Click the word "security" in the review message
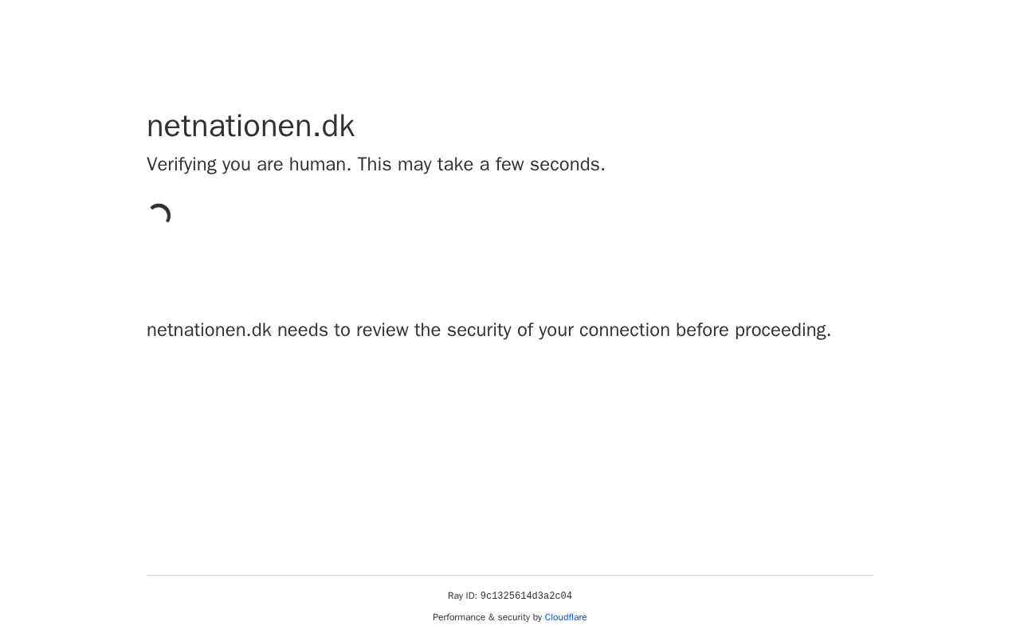This screenshot has height=637, width=1020. (x=479, y=330)
